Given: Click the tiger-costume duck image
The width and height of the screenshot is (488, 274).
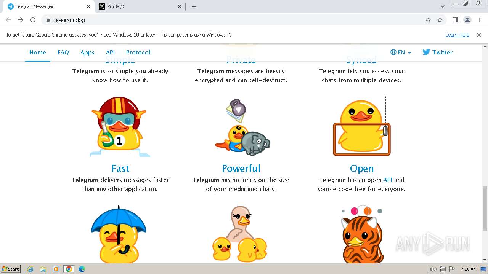Looking at the screenshot, I should 361,234.
